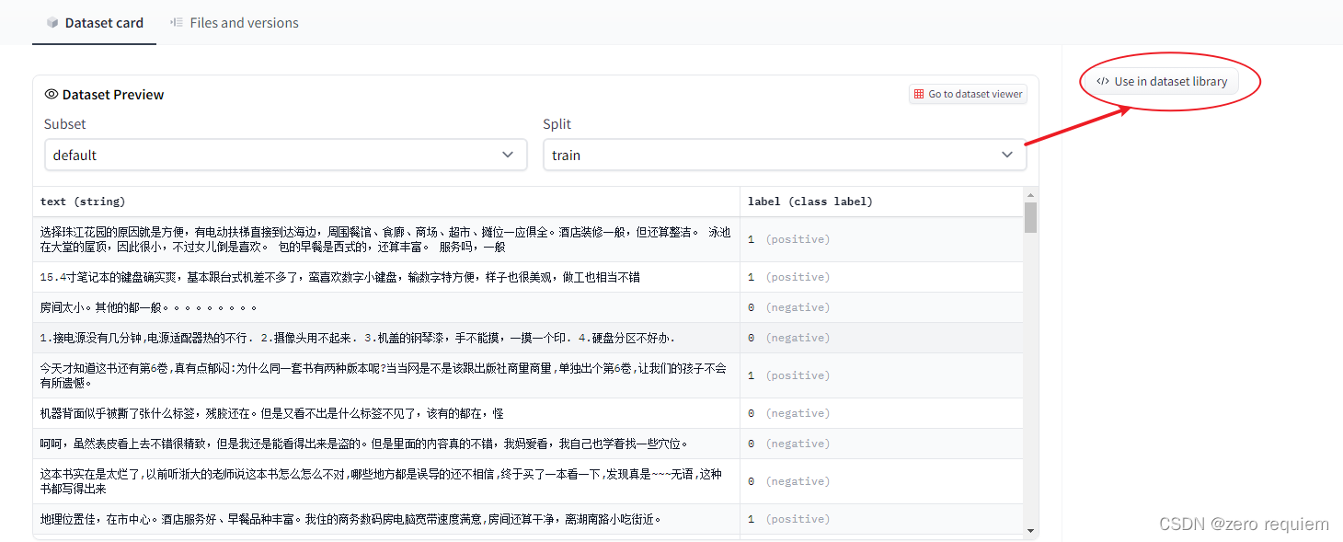
Task: Click the Subset field label
Action: [x=65, y=124]
